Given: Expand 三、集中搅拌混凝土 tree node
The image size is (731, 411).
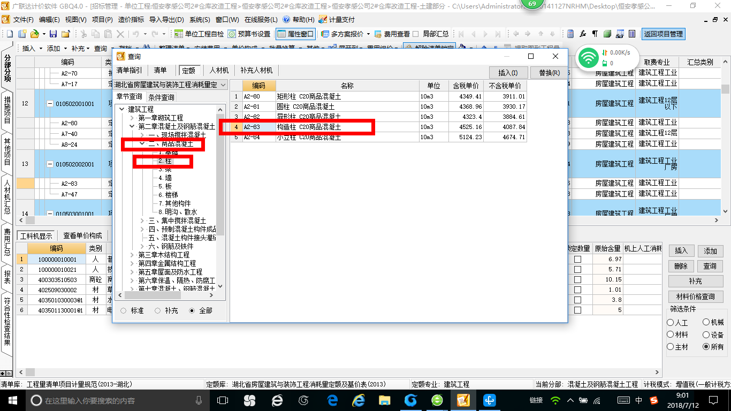Looking at the screenshot, I should pyautogui.click(x=142, y=220).
